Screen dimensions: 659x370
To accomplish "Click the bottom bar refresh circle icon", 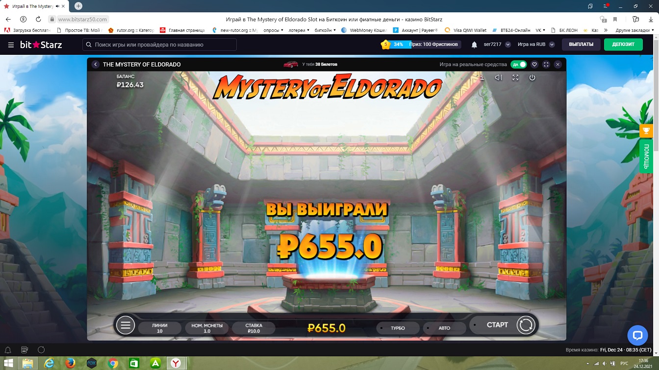I will pos(41,350).
